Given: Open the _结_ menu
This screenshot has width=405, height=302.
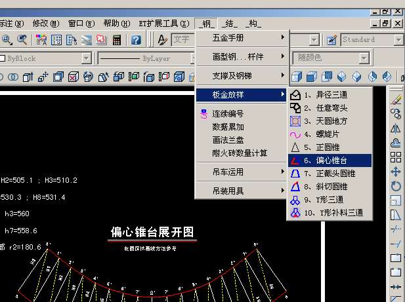Looking at the screenshot, I should pos(230,24).
